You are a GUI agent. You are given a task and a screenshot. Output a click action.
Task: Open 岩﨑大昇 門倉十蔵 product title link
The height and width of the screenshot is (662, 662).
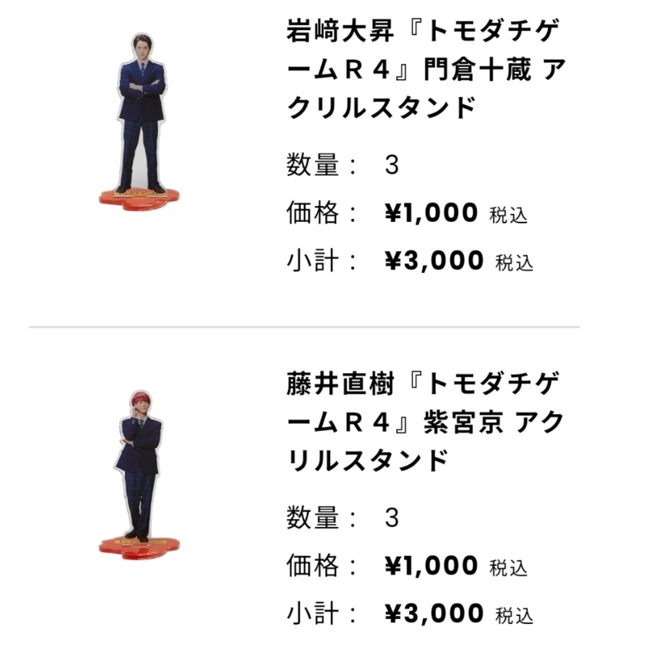(425, 70)
